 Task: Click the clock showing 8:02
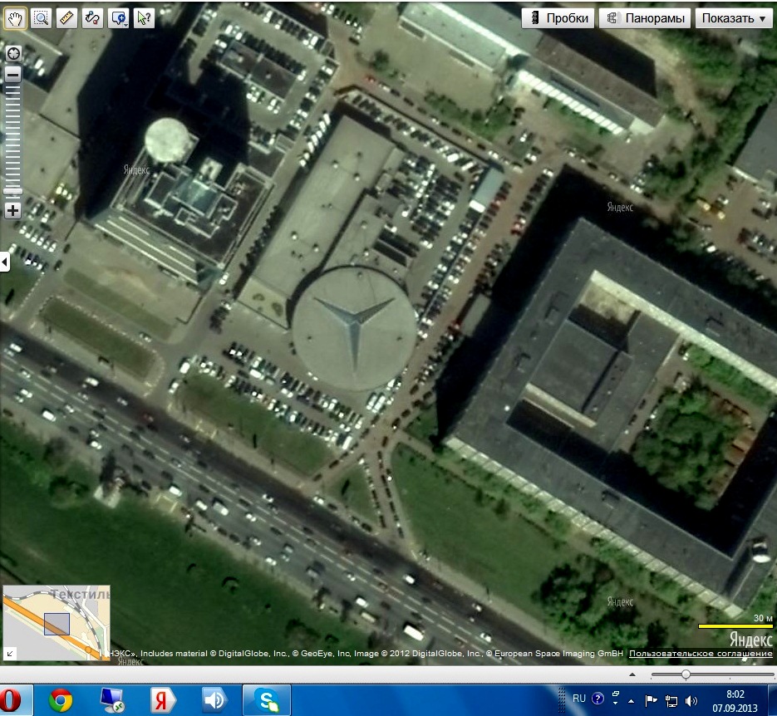pos(735,701)
